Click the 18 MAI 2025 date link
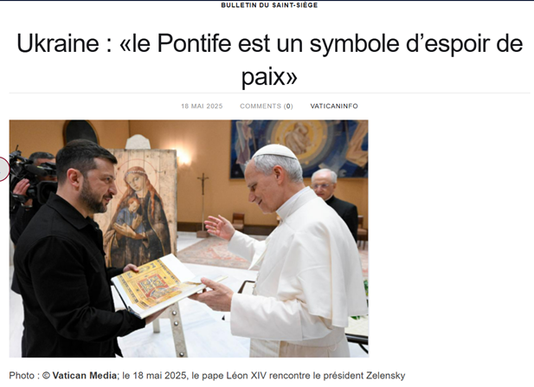Image resolution: width=534 pixels, height=387 pixels. coord(202,106)
